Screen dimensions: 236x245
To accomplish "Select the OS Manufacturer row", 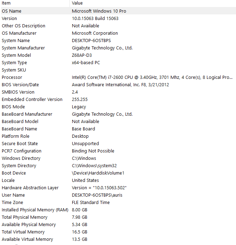I will coord(119,33).
